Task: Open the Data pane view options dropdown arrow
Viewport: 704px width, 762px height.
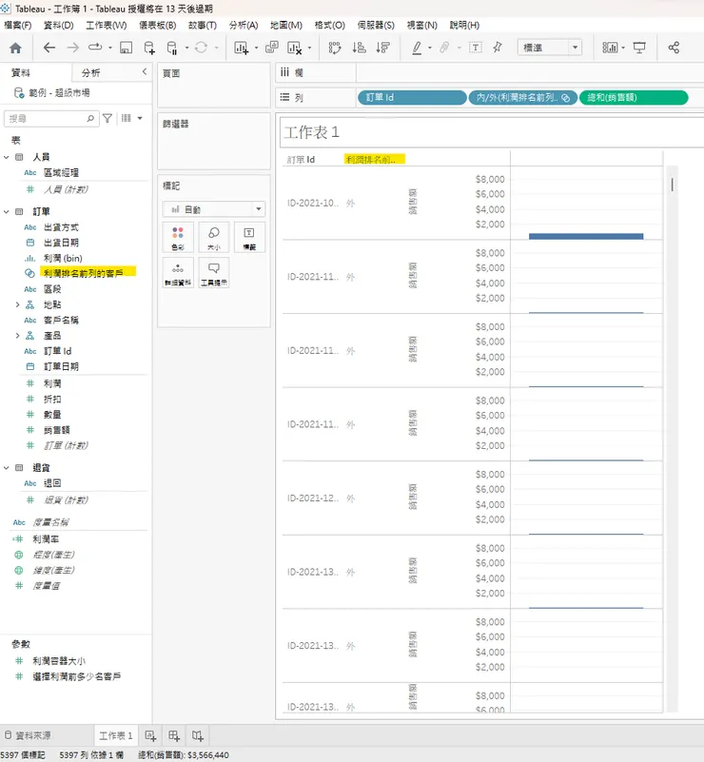Action: [x=140, y=118]
